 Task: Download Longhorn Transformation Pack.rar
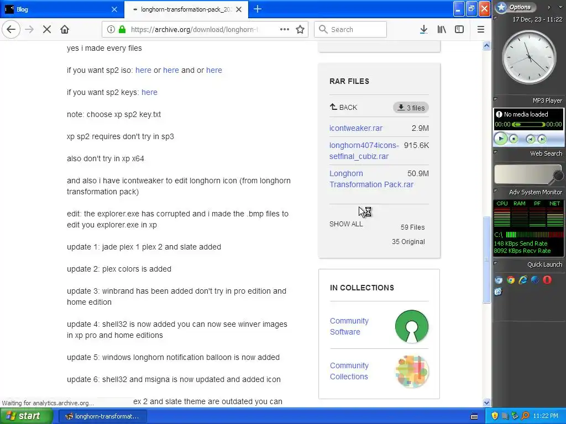371,179
